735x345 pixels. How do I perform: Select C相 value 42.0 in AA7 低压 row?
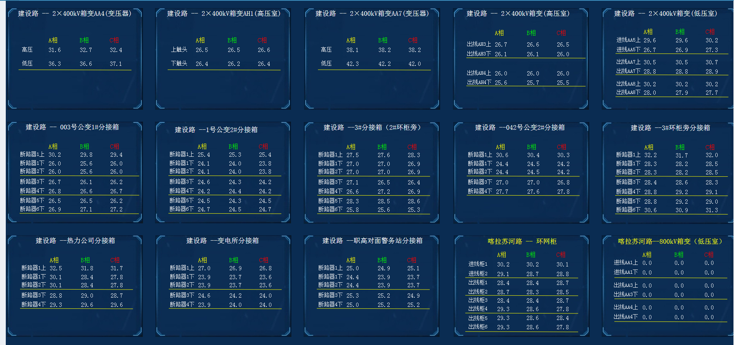pos(414,64)
